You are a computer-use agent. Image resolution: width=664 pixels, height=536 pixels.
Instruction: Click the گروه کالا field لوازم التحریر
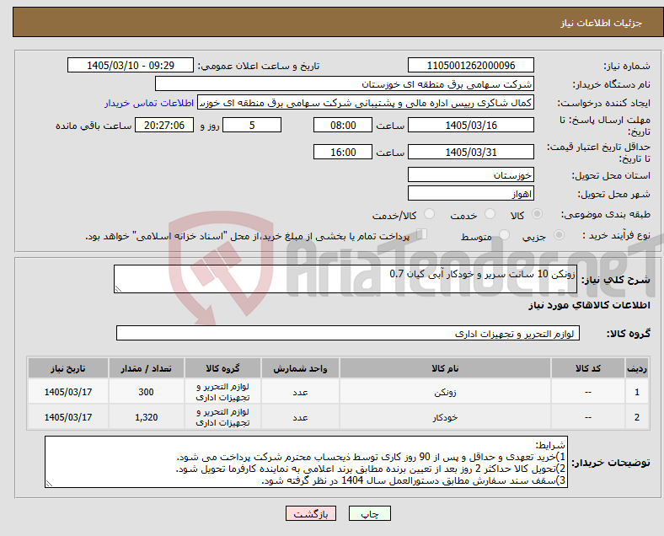[348, 333]
